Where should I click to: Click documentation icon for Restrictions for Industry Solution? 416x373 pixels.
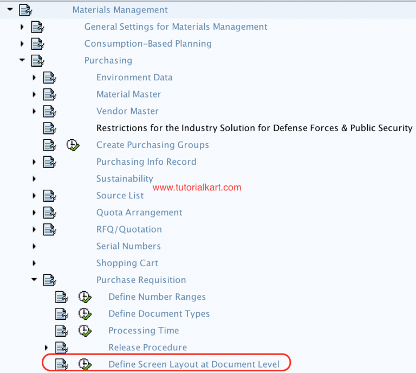50,128
